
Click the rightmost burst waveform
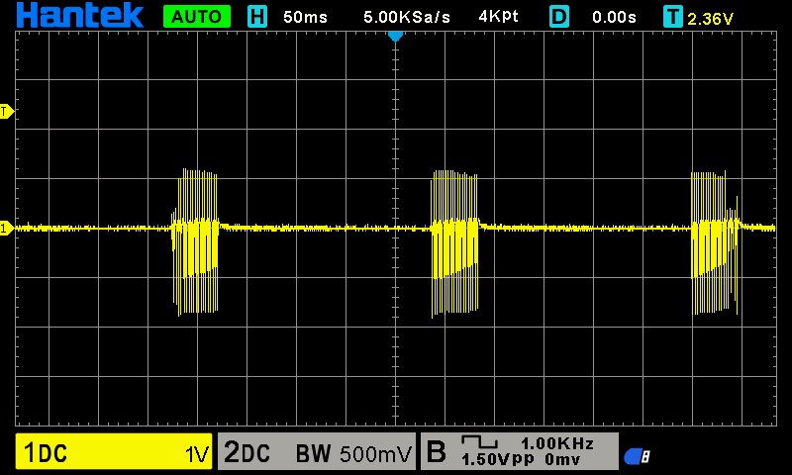[715, 242]
